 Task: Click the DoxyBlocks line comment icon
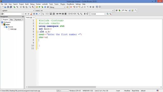(x=126, y=10)
